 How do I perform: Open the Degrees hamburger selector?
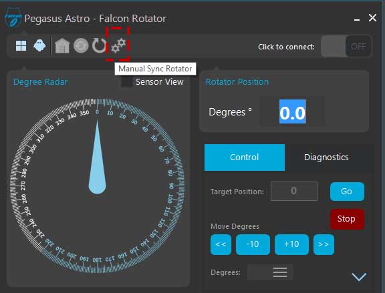[x=280, y=272]
